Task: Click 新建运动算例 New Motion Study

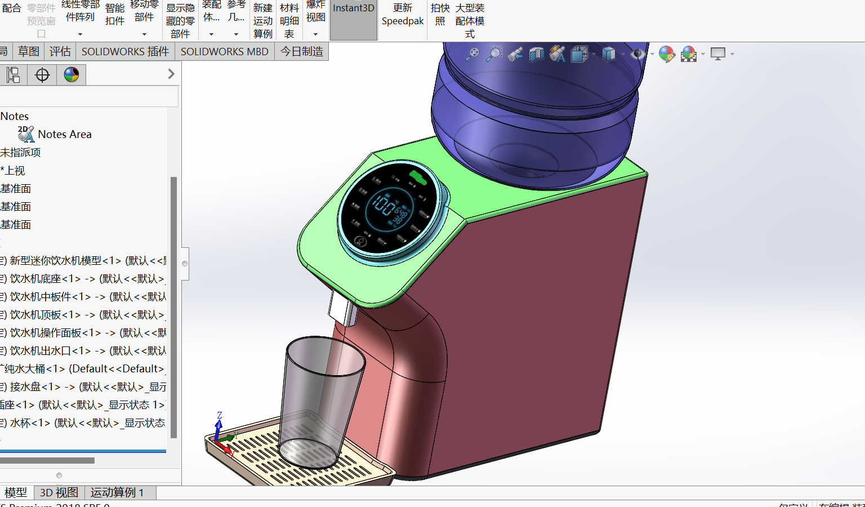Action: pyautogui.click(x=263, y=21)
